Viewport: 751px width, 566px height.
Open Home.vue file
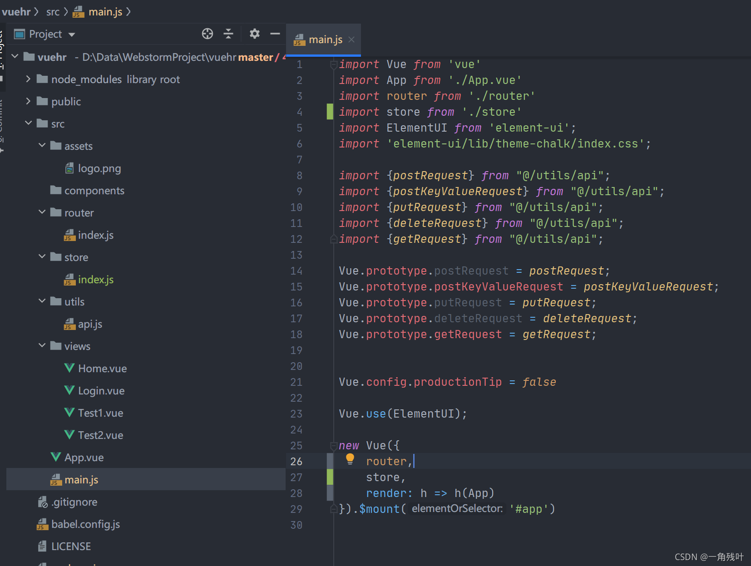102,369
